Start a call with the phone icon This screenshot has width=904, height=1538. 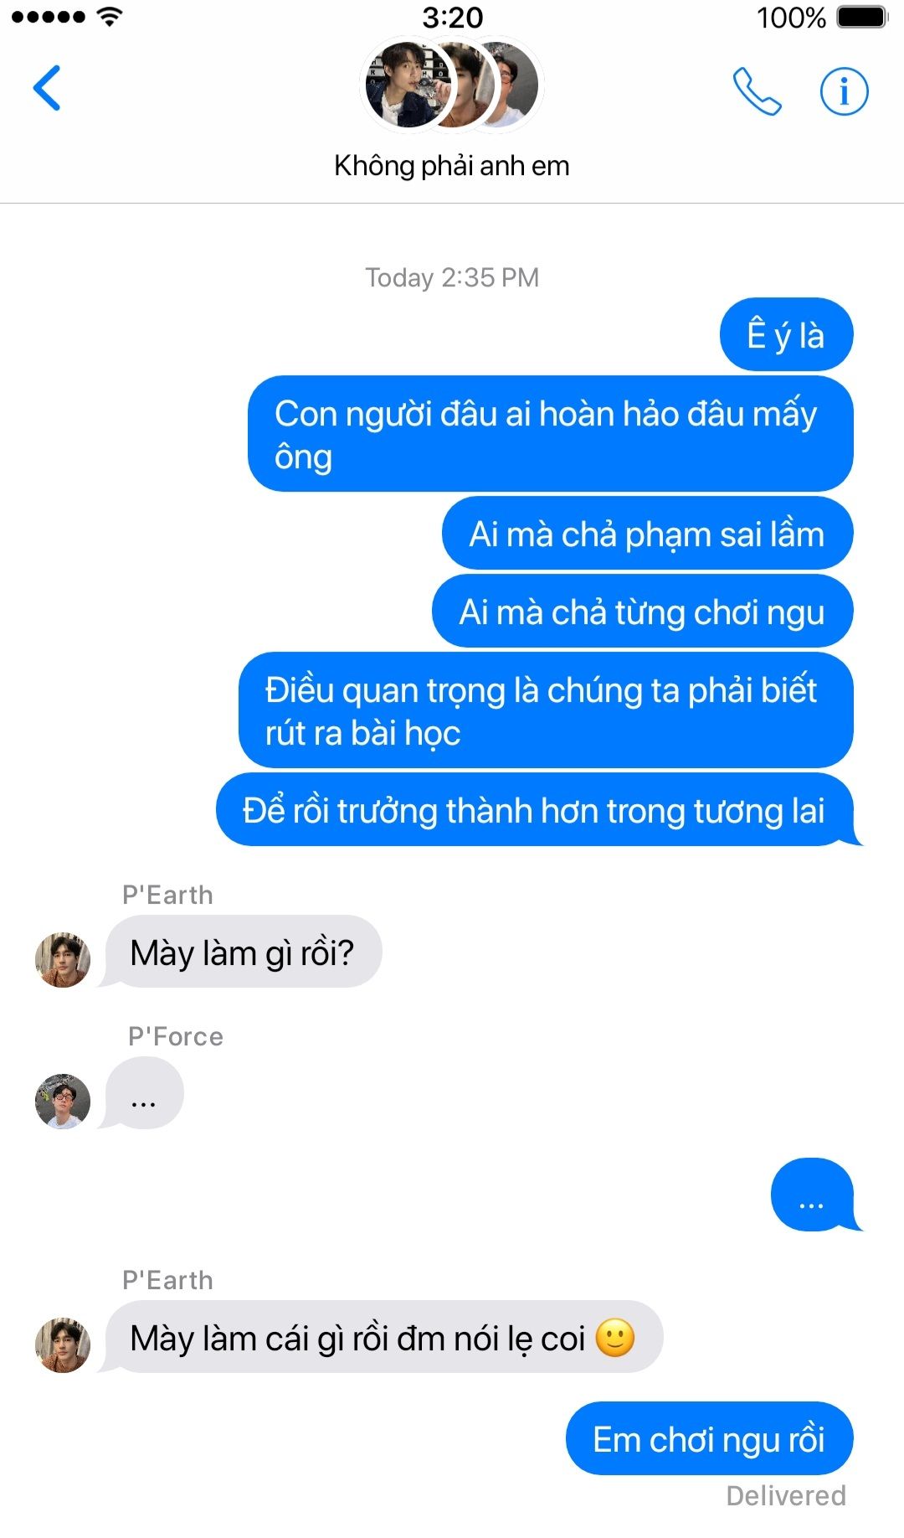click(757, 91)
